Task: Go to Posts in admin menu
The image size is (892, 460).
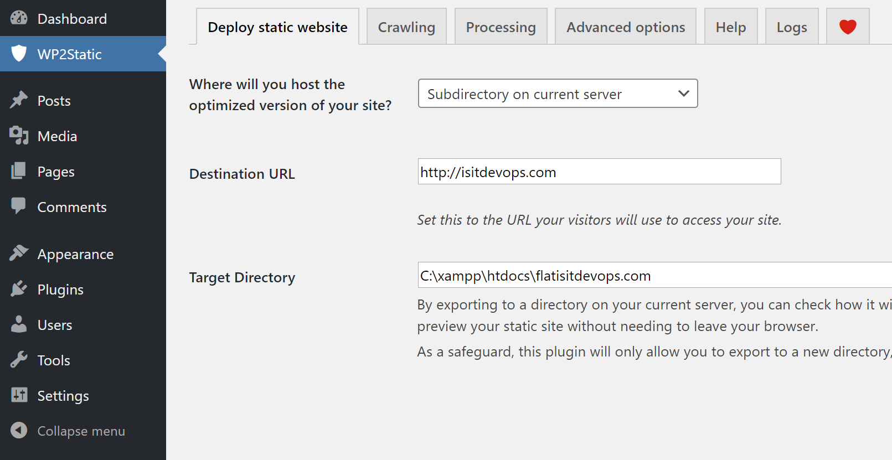Action: (x=83, y=101)
